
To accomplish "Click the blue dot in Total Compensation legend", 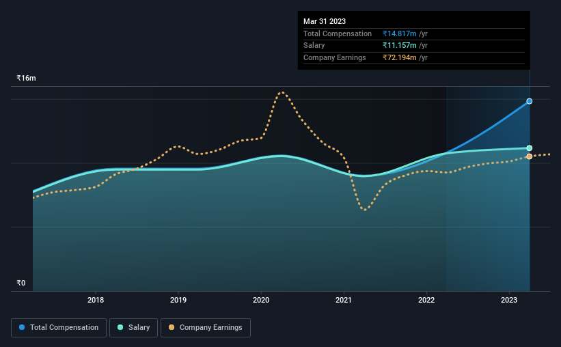I will point(22,327).
